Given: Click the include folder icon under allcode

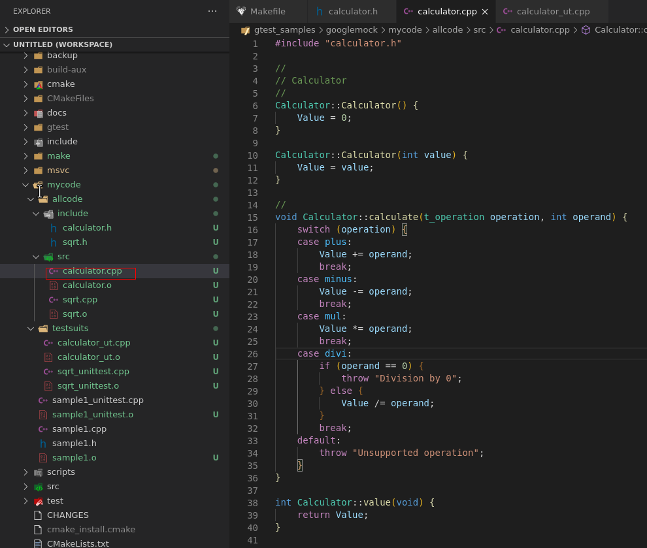Looking at the screenshot, I should [49, 214].
